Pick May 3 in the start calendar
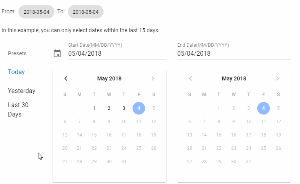This screenshot has width=300, height=184. pos(124,108)
